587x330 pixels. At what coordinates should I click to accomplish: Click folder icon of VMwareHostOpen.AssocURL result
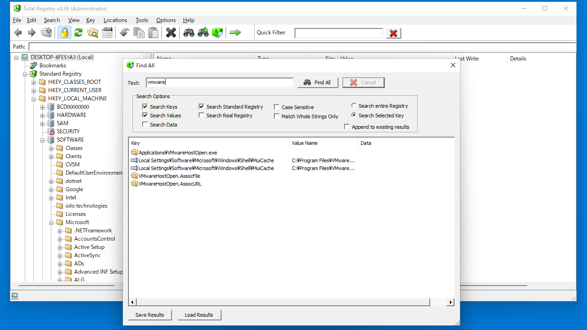[134, 184]
